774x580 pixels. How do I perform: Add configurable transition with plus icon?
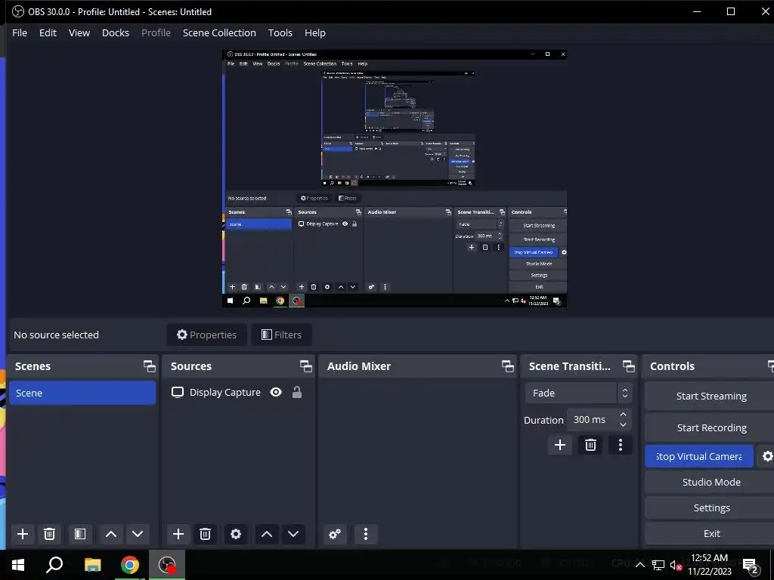point(560,445)
